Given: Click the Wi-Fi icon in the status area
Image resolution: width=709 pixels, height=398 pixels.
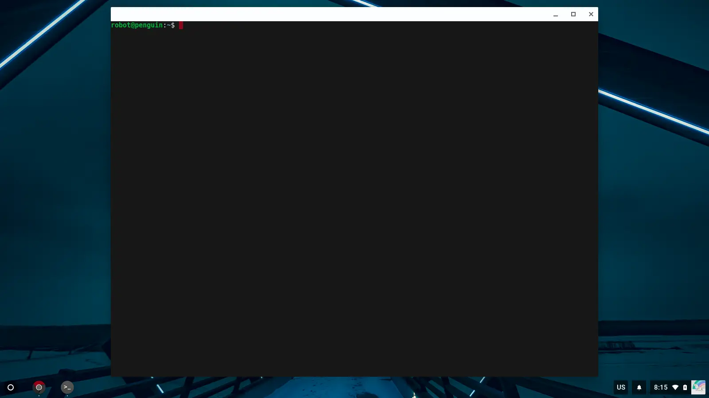Looking at the screenshot, I should [675, 387].
